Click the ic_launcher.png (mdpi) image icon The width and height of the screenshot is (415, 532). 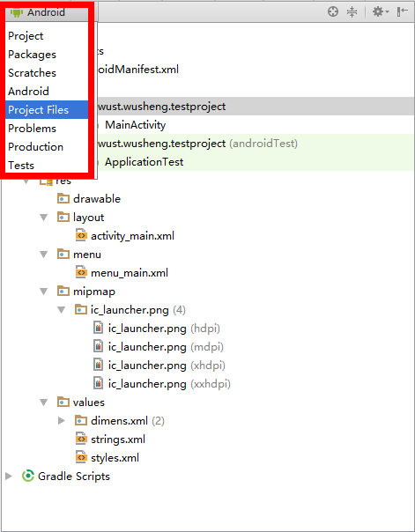[98, 346]
